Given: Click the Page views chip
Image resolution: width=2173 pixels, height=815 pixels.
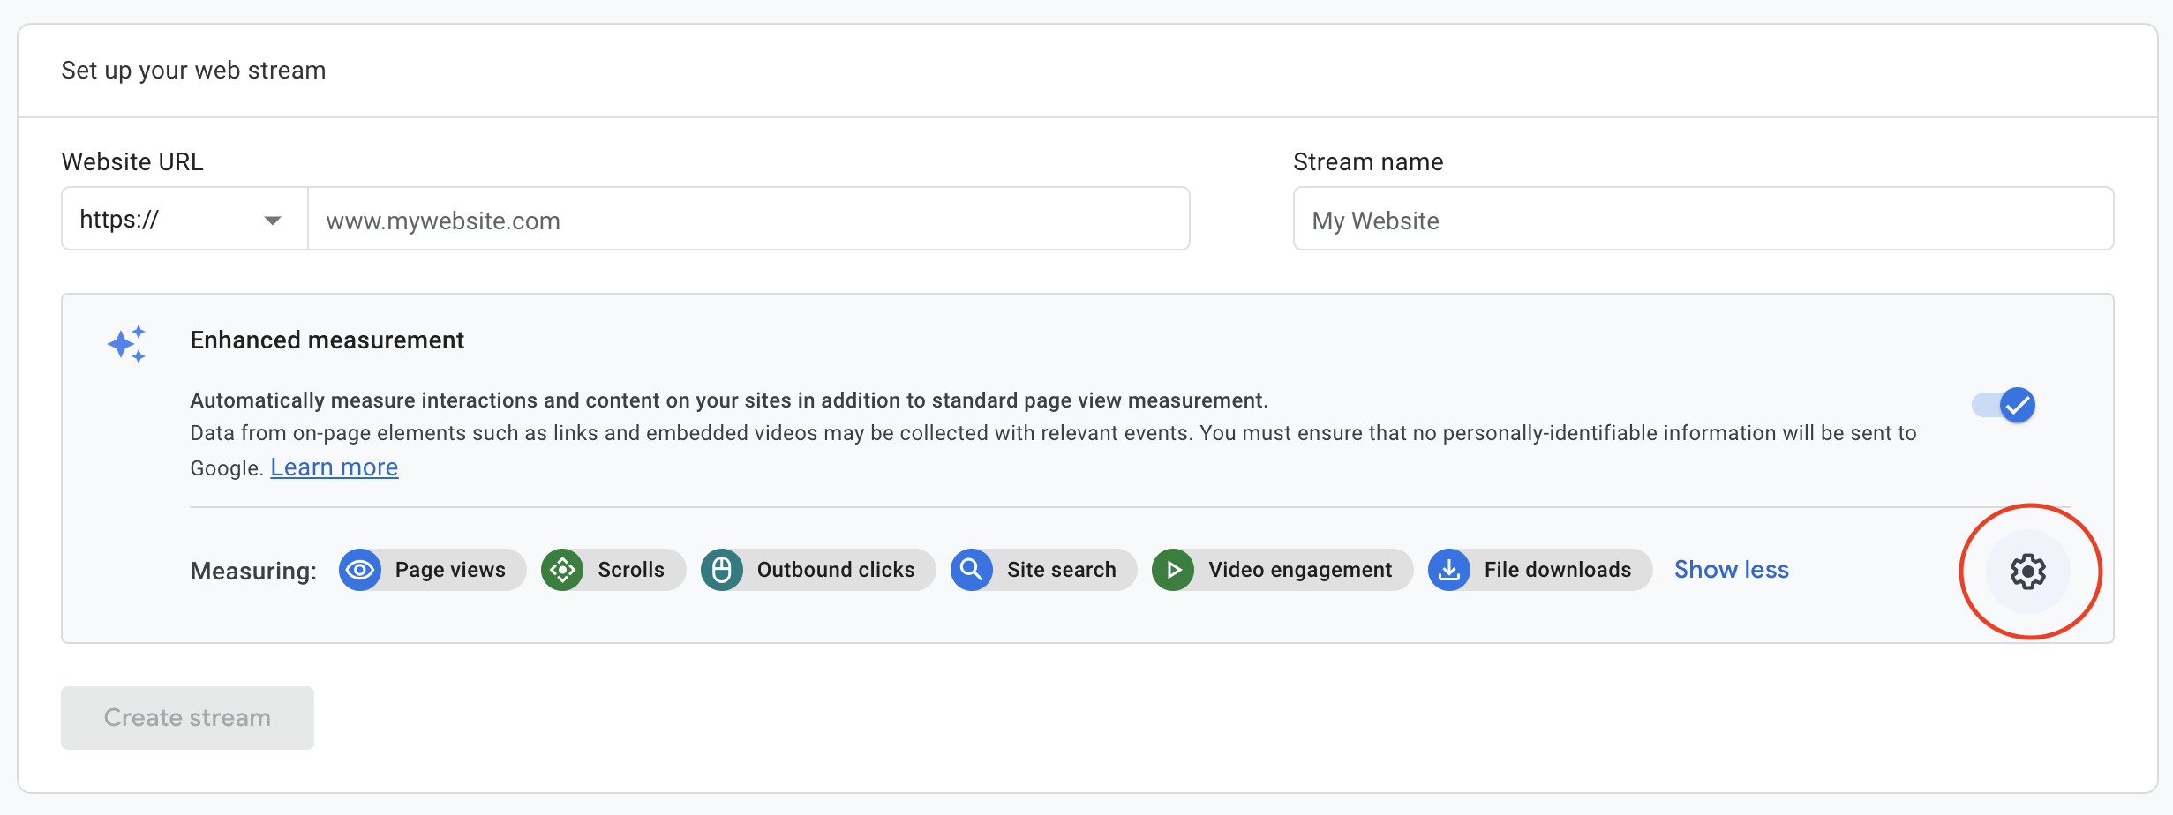Looking at the screenshot, I should pos(432,570).
